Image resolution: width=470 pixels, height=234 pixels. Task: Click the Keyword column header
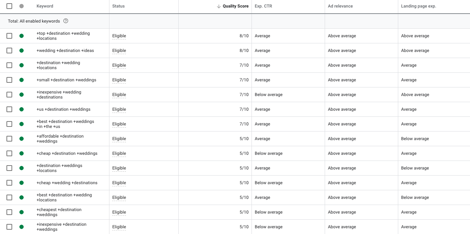[45, 6]
